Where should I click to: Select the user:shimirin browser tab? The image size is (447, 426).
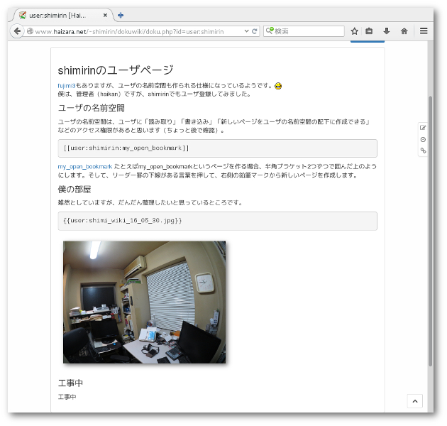click(60, 15)
